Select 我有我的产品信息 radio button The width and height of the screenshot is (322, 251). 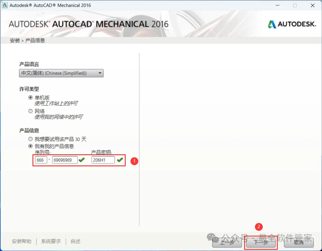(30, 146)
